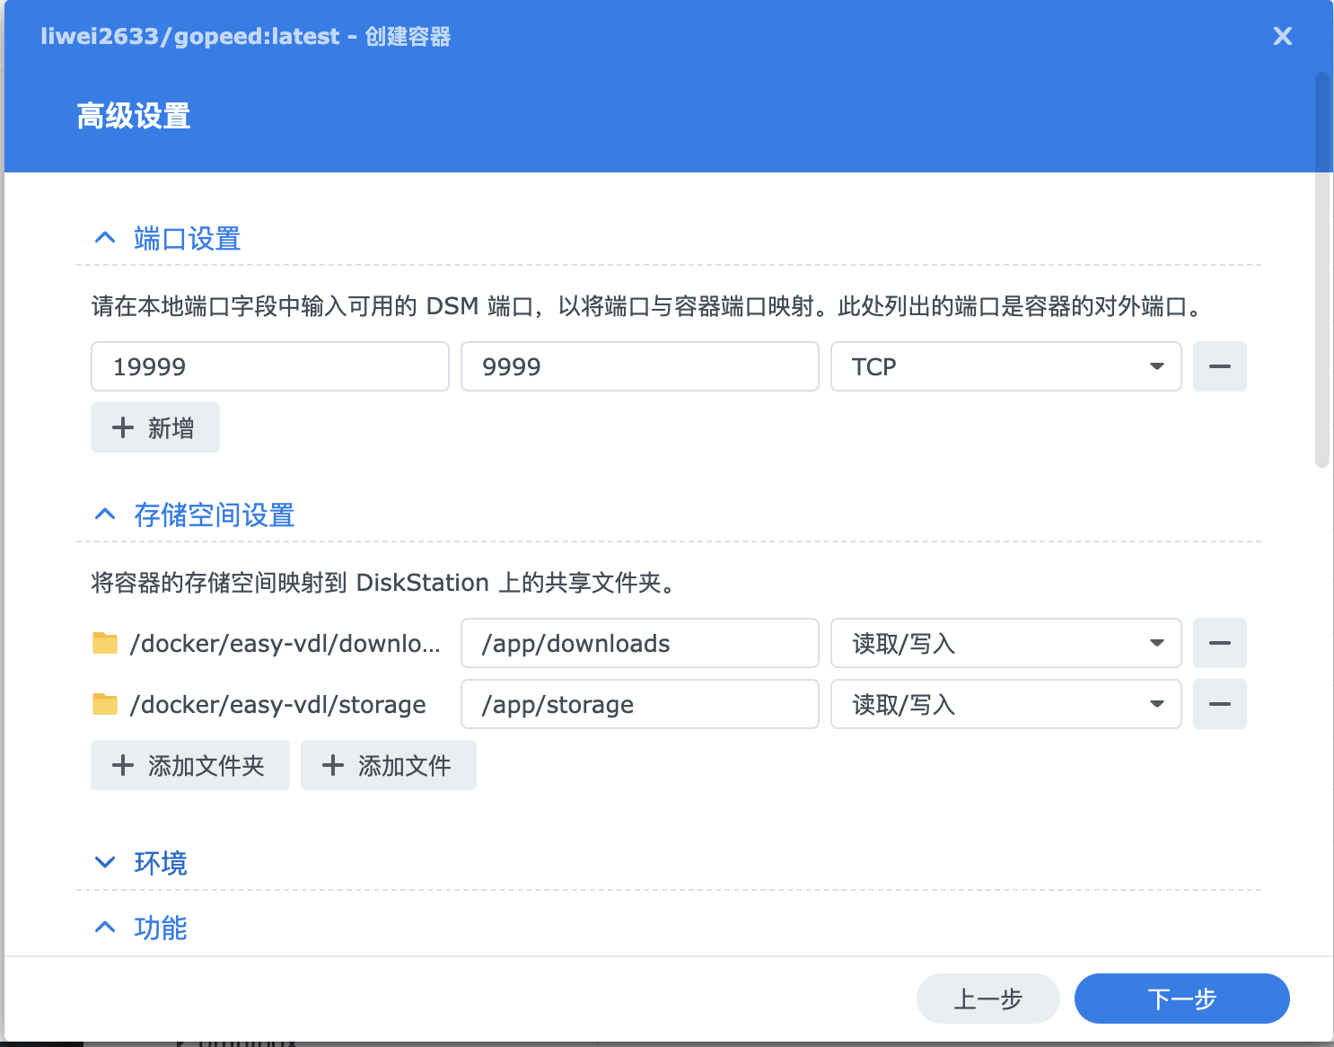Screen dimensions: 1334x1047
Task: Edit the container port field 9999
Action: pyautogui.click(x=639, y=366)
